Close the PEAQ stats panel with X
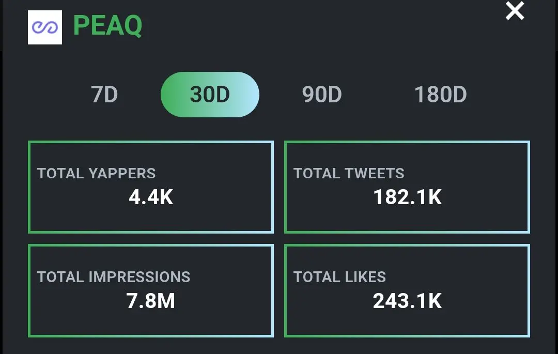This screenshot has width=558, height=354. pos(515,11)
